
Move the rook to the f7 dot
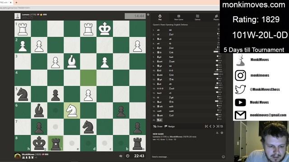tap(56, 127)
